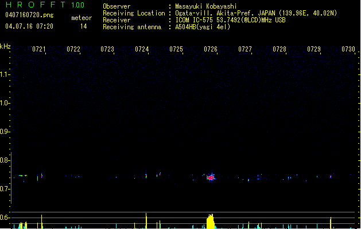The image size is (361, 229).
Task: Click the Observer label
Action: [x=117, y=6]
